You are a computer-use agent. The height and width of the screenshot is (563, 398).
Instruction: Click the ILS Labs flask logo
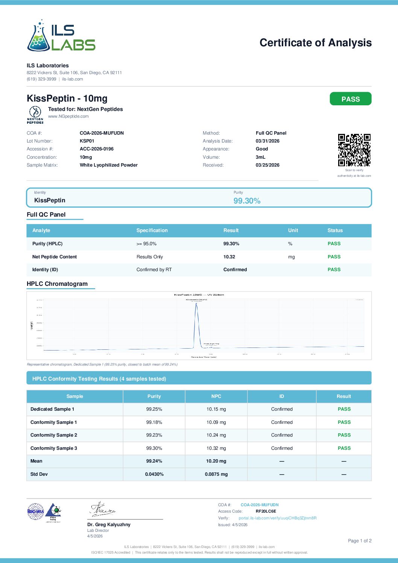tap(61, 35)
